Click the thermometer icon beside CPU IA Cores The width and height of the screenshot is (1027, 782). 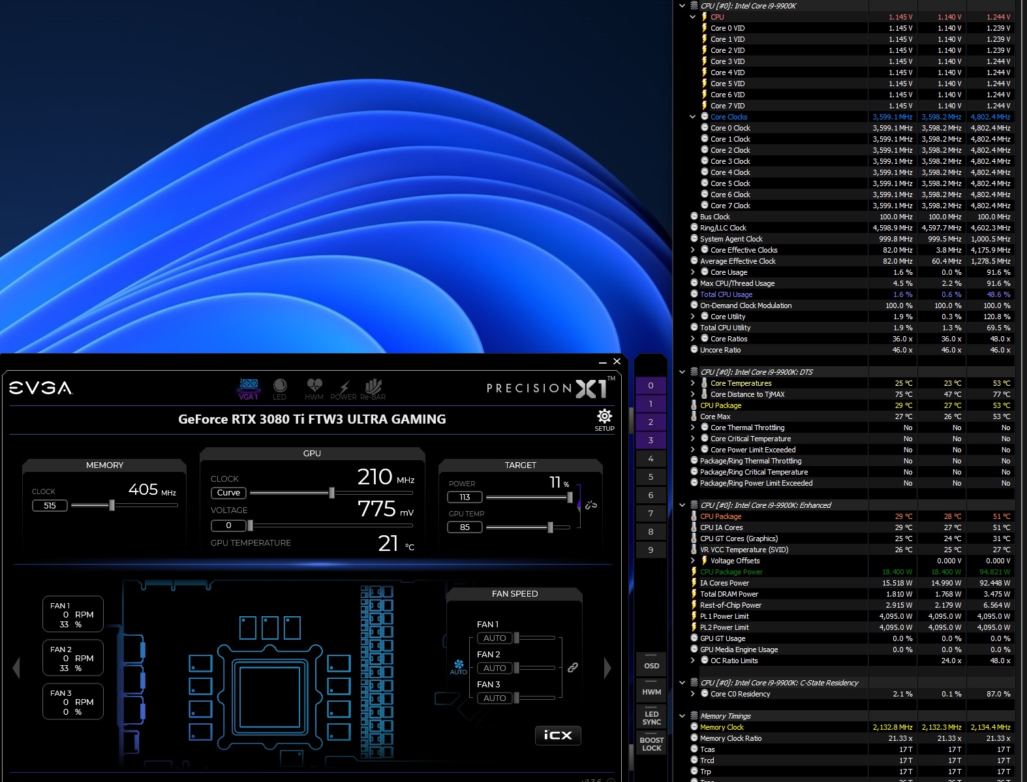[x=694, y=527]
